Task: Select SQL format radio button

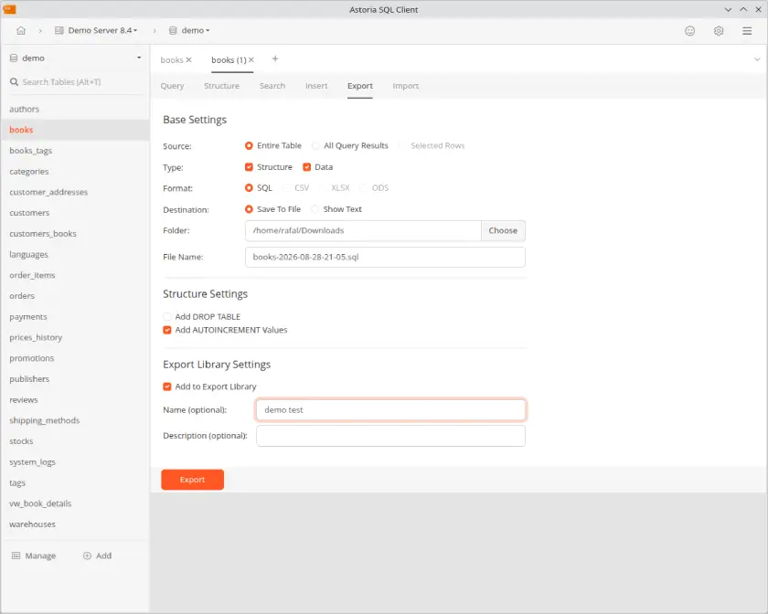Action: click(x=249, y=188)
